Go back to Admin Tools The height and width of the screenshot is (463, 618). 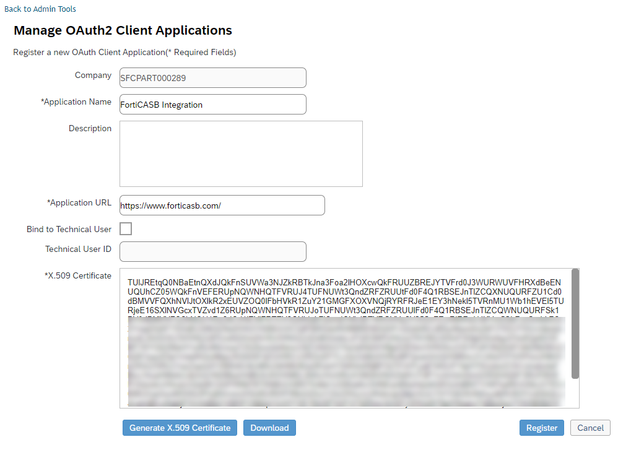pos(40,9)
